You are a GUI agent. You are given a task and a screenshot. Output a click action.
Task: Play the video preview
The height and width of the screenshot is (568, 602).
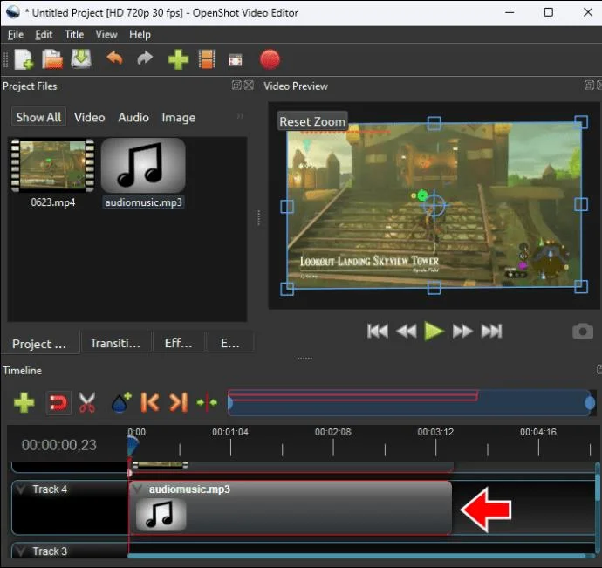click(434, 331)
